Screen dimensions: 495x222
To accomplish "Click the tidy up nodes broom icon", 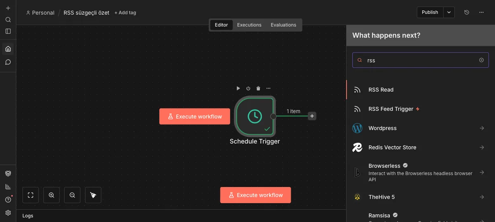I will 93,195.
